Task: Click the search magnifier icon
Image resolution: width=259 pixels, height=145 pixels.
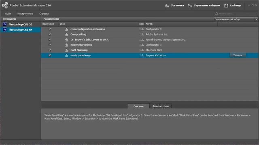Action: (217, 14)
